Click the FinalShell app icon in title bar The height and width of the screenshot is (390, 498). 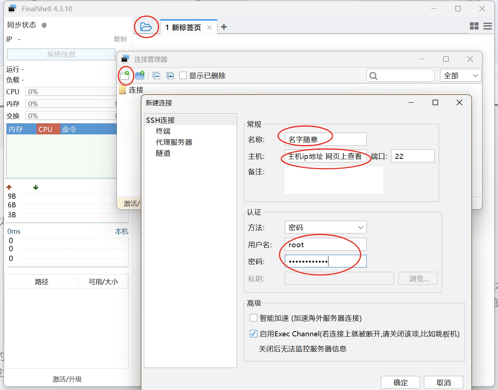13,8
